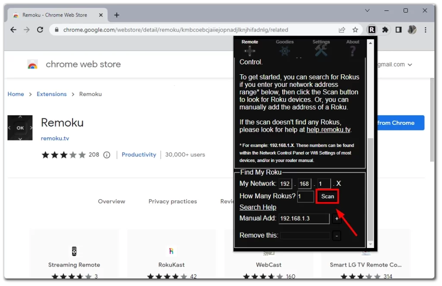
Task: Click the popup scrollbar up arrow
Action: click(370, 43)
